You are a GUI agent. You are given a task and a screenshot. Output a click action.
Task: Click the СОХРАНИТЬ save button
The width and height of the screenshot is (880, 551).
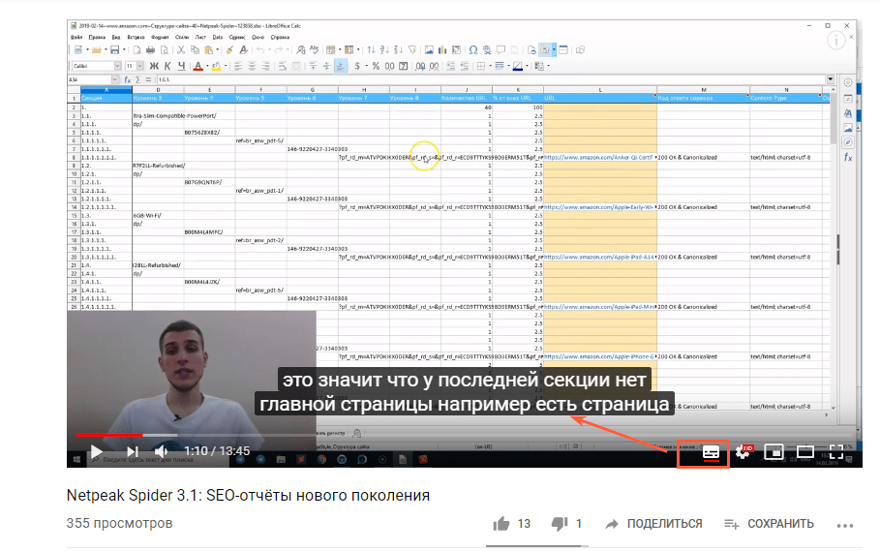[769, 524]
